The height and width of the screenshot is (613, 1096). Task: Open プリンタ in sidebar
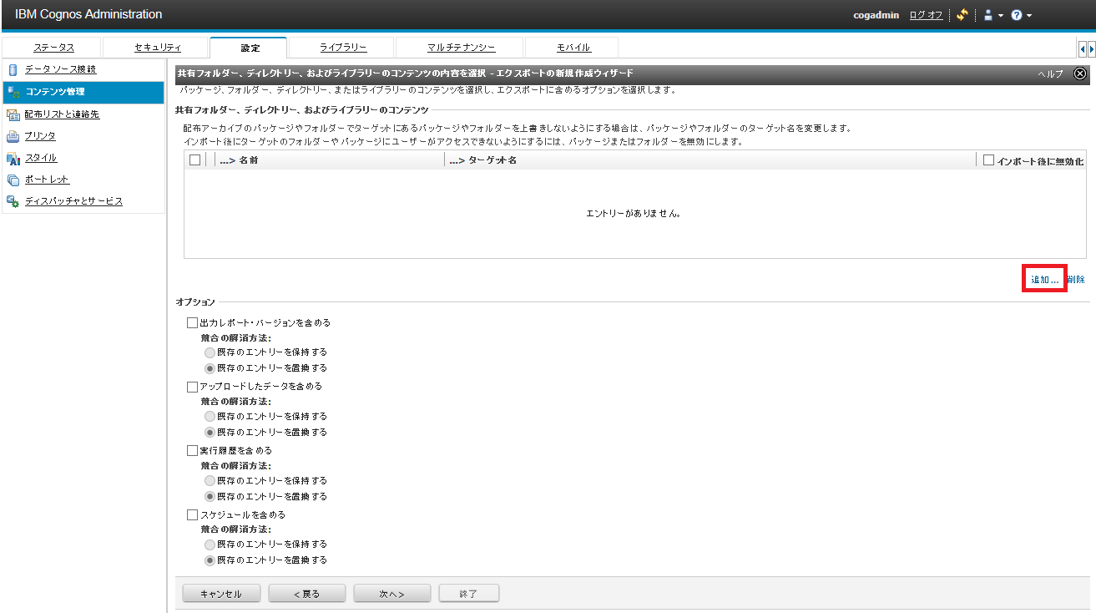tap(41, 136)
